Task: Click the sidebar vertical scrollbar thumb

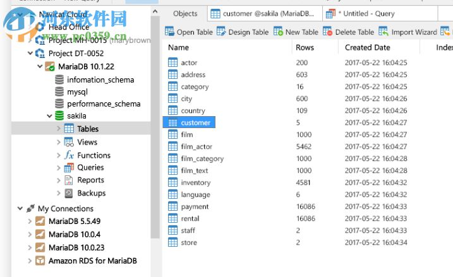Action: click(155, 127)
